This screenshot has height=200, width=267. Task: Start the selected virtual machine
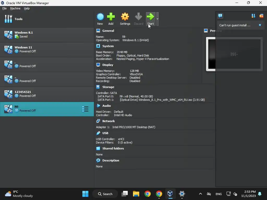[x=150, y=19]
